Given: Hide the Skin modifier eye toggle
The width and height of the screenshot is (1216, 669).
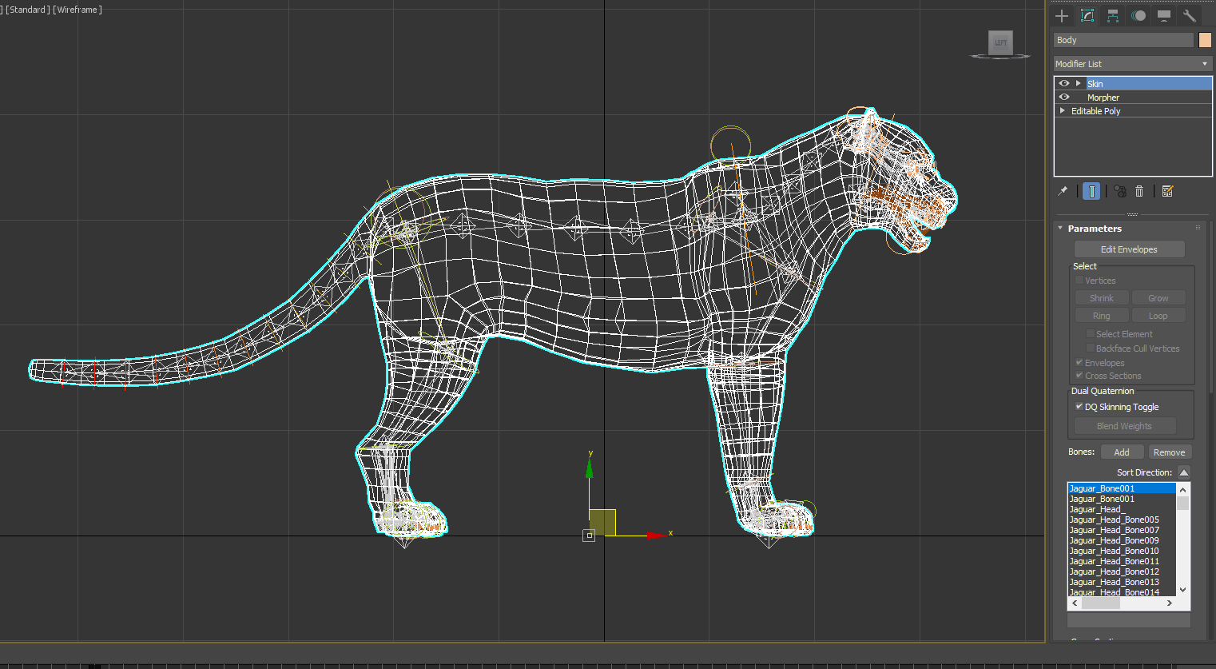Looking at the screenshot, I should [x=1063, y=83].
